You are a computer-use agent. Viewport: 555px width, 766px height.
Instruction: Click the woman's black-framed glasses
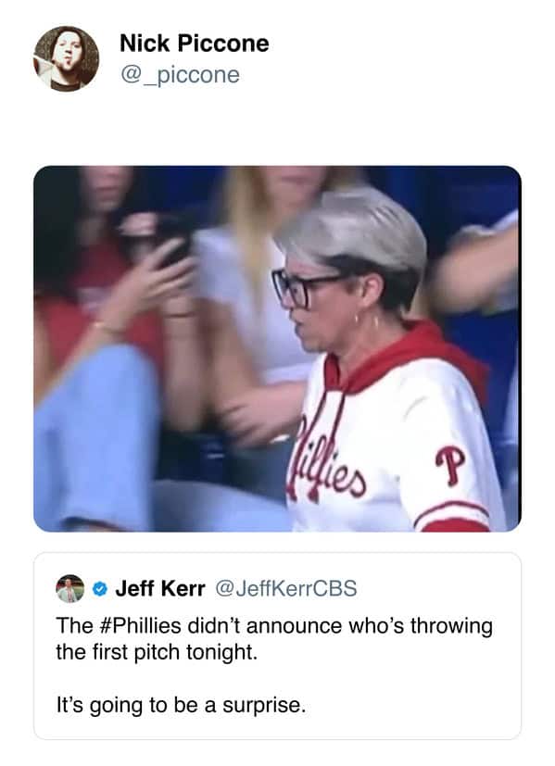tap(301, 287)
